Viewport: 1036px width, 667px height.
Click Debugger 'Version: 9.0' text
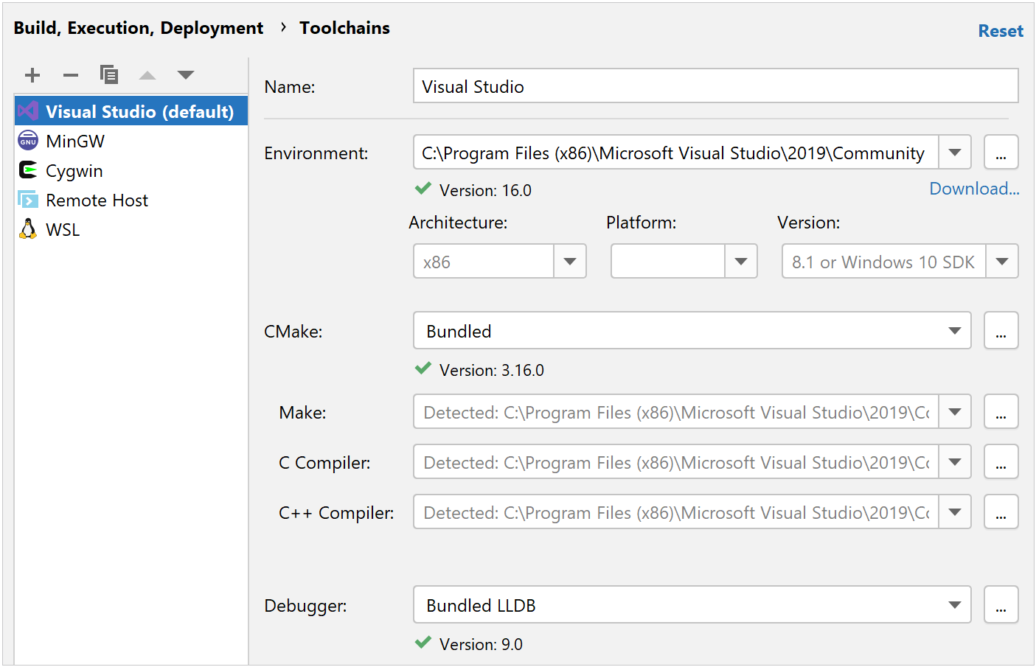[481, 644]
